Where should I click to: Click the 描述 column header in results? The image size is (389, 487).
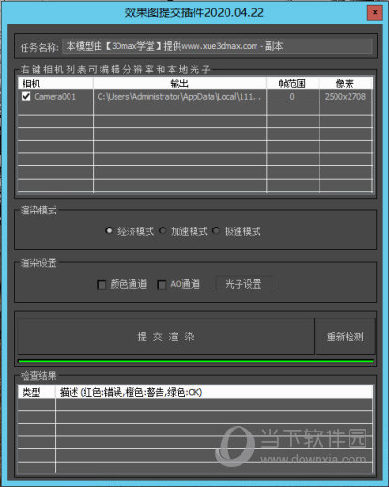[214, 392]
